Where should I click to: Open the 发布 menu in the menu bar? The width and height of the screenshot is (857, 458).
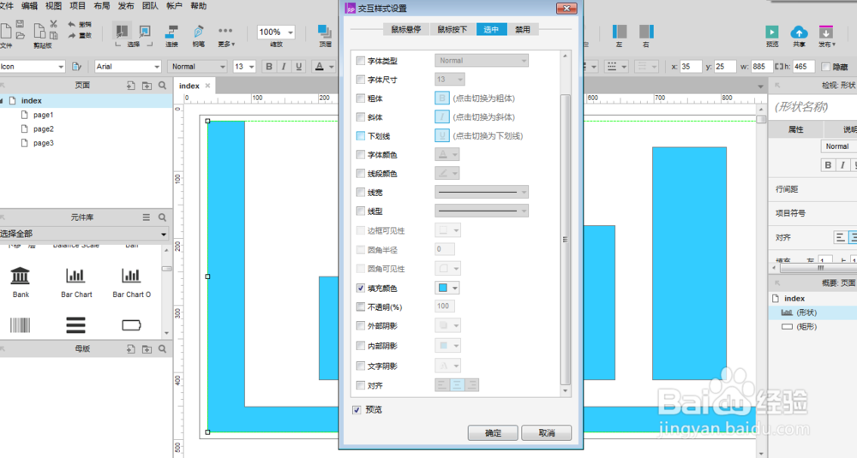point(126,6)
